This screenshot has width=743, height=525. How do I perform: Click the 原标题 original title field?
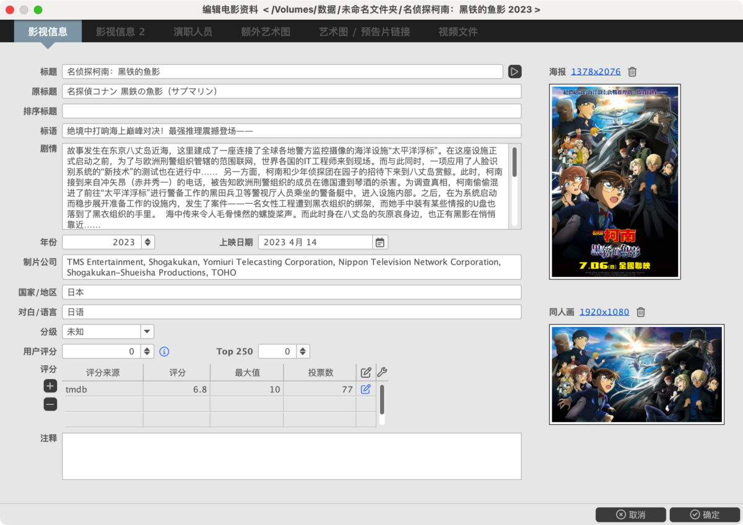[292, 92]
